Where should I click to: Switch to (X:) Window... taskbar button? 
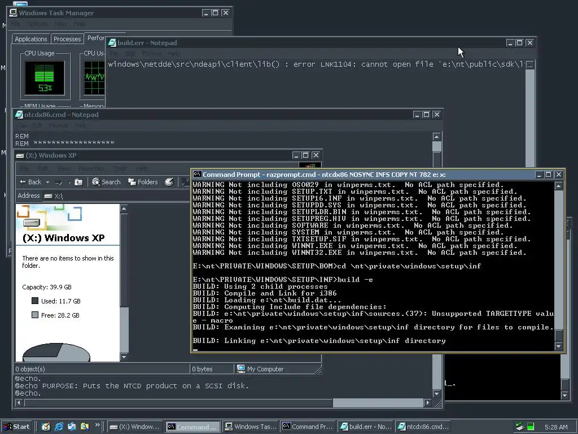[135, 427]
